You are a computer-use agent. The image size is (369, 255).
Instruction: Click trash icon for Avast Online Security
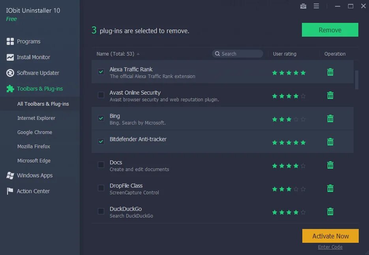coord(330,95)
